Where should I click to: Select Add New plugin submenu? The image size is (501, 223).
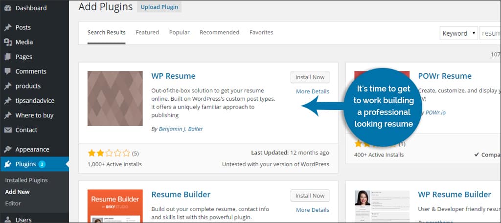(17, 192)
